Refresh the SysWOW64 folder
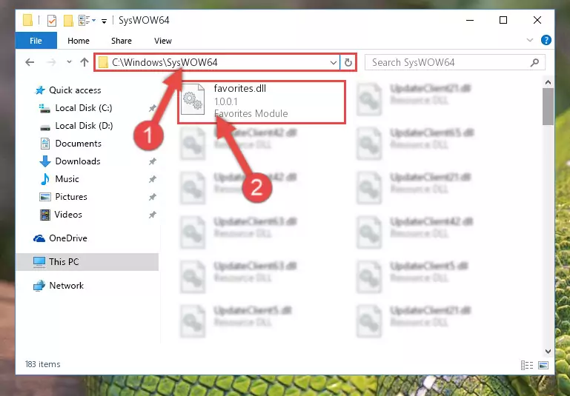Screen dimensions: 570x396 click(348, 62)
